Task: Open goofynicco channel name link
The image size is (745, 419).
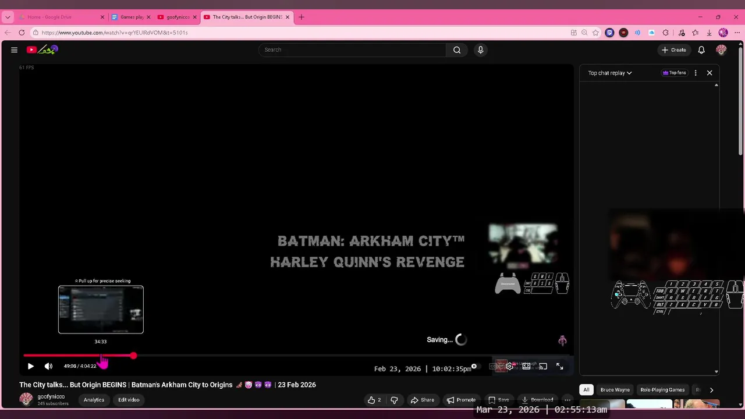Action: coord(51,397)
